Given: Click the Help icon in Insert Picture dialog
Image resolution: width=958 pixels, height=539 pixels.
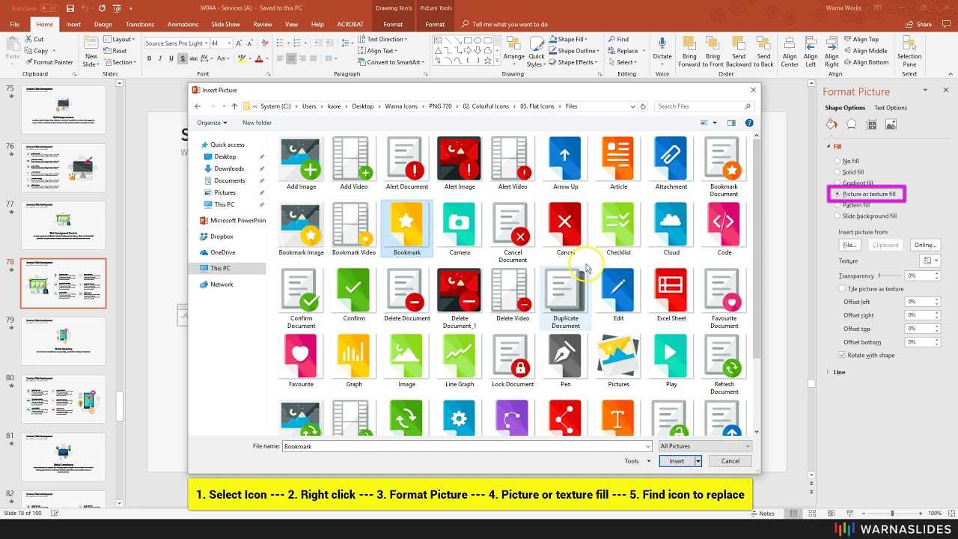Looking at the screenshot, I should tap(748, 123).
